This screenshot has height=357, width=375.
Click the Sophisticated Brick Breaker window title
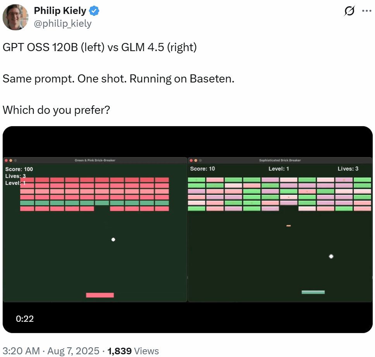(280, 160)
